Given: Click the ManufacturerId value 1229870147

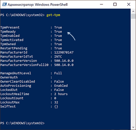Looking at the screenshot, I should (x=64, y=52).
